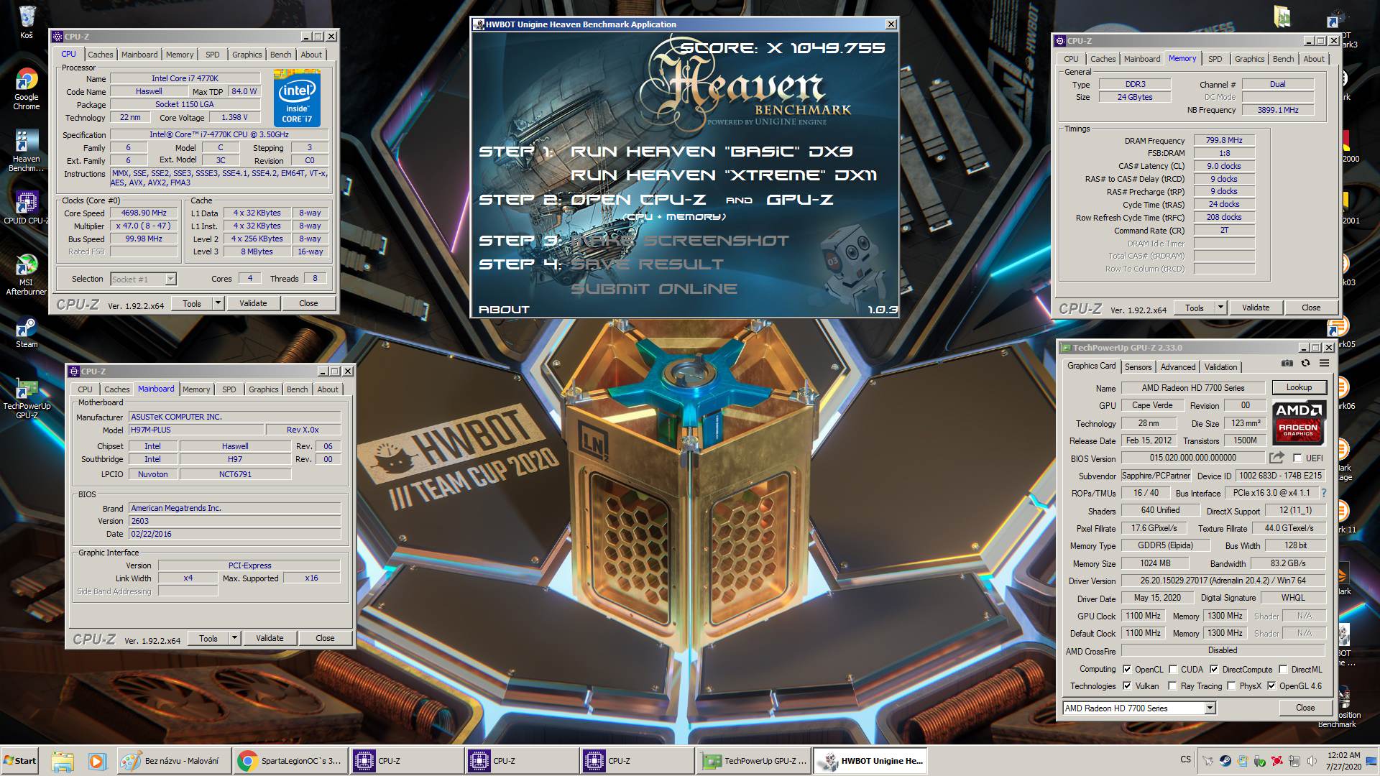Image resolution: width=1380 pixels, height=776 pixels.
Task: Open Google Chrome desktop icon
Action: (x=27, y=89)
